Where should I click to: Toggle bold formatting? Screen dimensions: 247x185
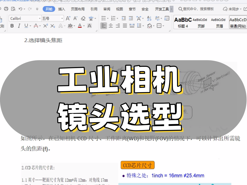(12, 26)
